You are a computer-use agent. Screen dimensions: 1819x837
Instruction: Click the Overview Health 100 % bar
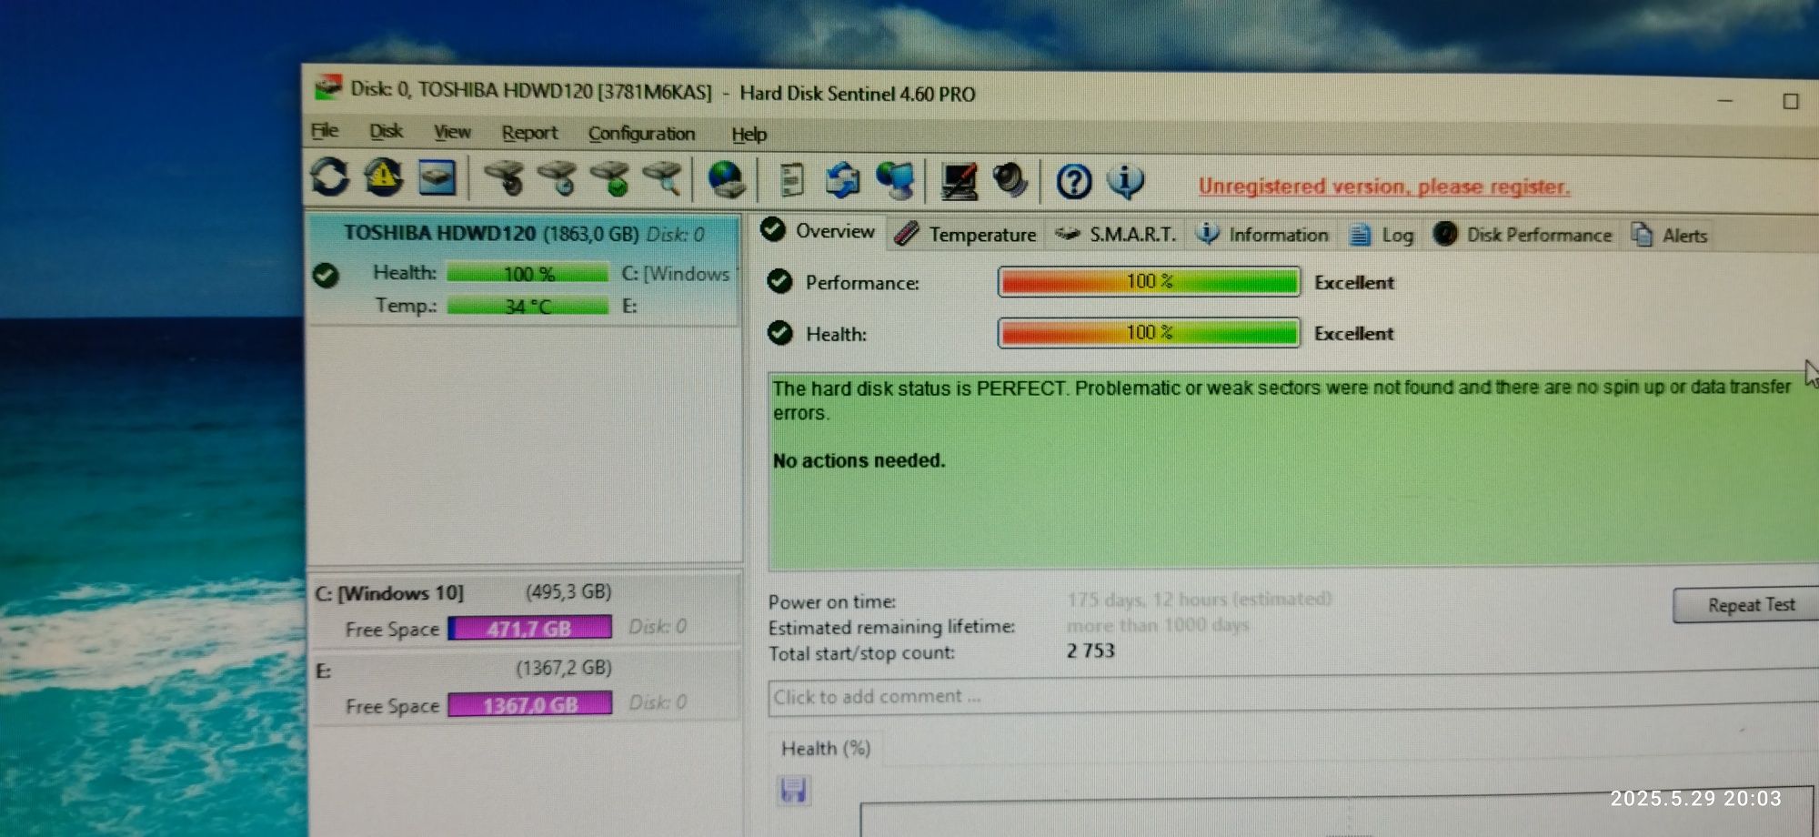(x=1149, y=333)
